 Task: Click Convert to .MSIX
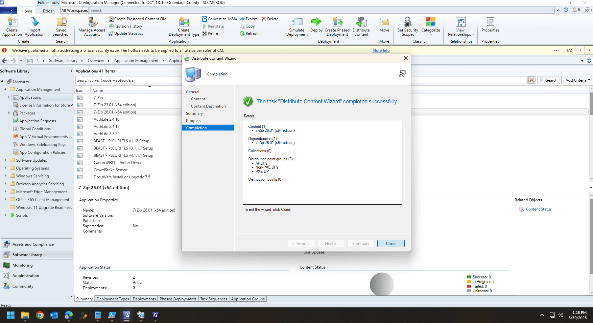[220, 19]
